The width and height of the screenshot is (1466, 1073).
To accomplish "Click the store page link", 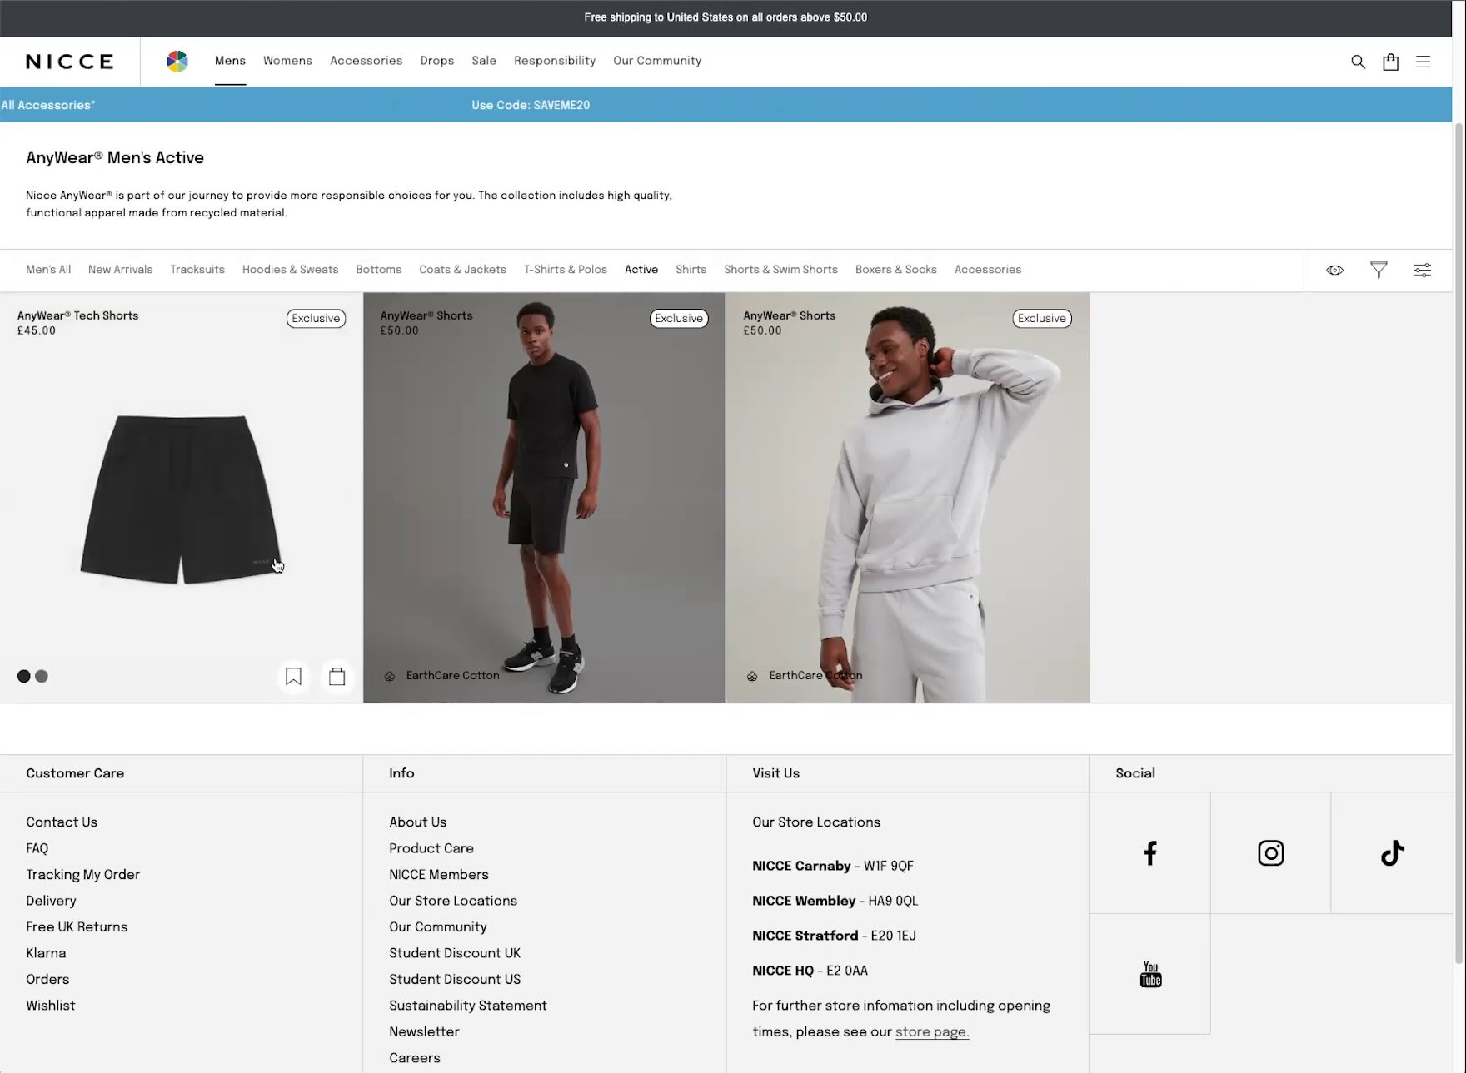I will tap(931, 1032).
